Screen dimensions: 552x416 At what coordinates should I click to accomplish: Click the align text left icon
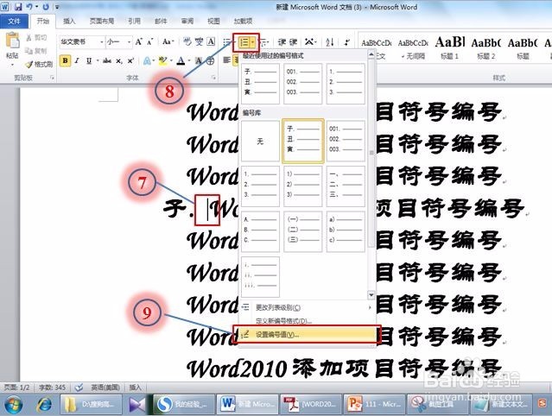[226, 60]
